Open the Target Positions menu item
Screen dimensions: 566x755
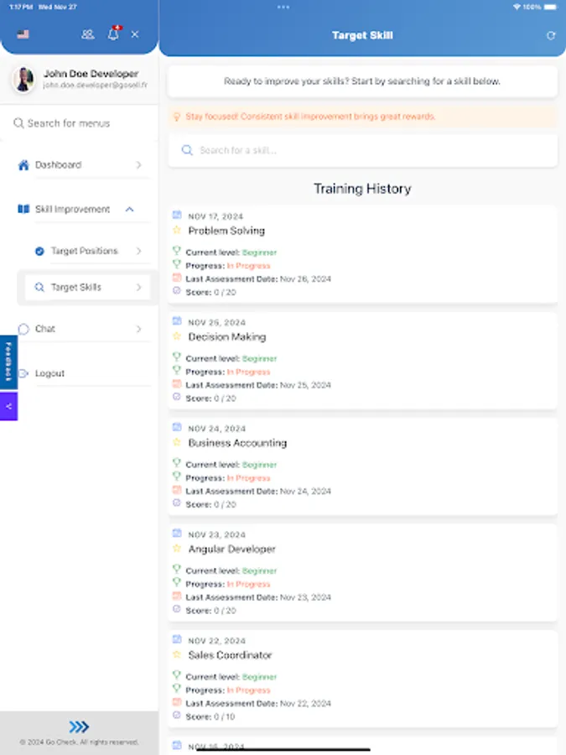pos(84,251)
